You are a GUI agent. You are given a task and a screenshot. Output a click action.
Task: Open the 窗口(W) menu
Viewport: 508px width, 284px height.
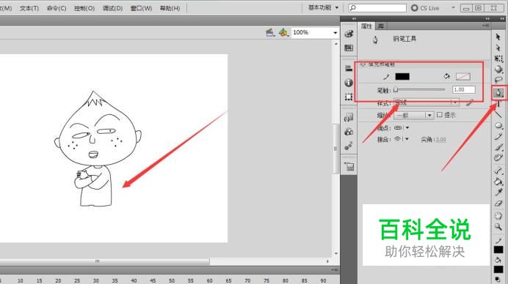click(141, 8)
